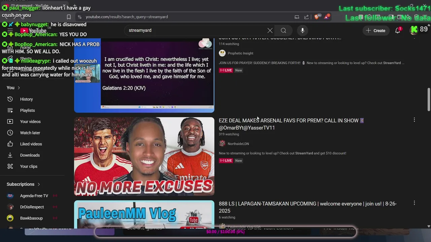Open the PauleenMM Vlog thumbnail
The height and width of the screenshot is (242, 431).
pyautogui.click(x=144, y=214)
